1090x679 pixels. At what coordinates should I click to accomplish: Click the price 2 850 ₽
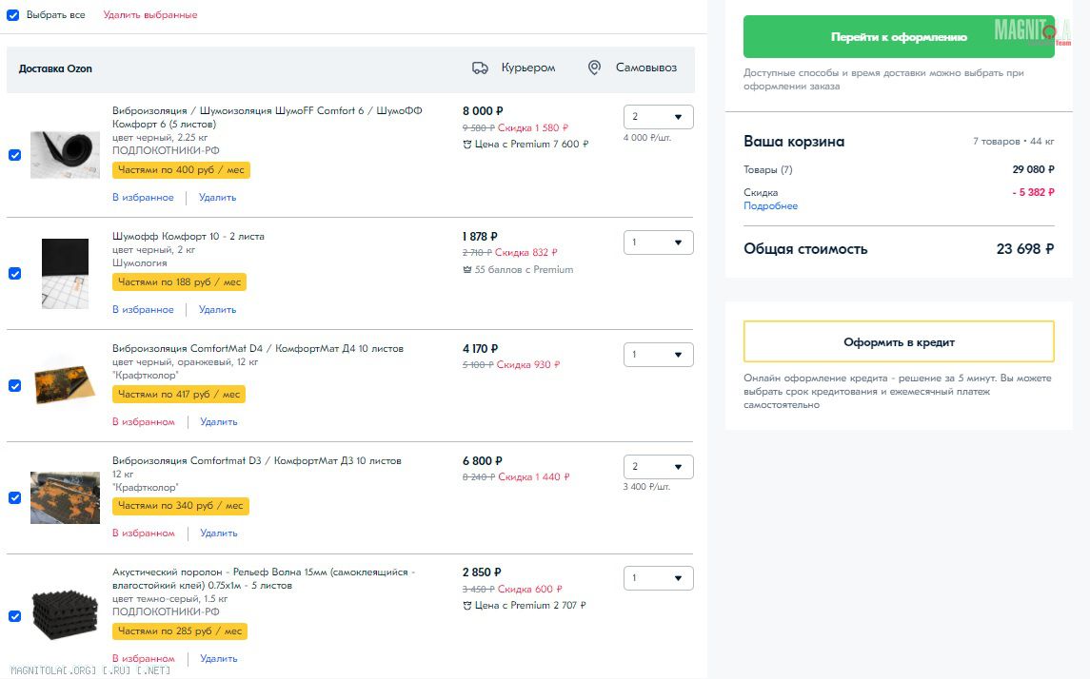coord(482,572)
